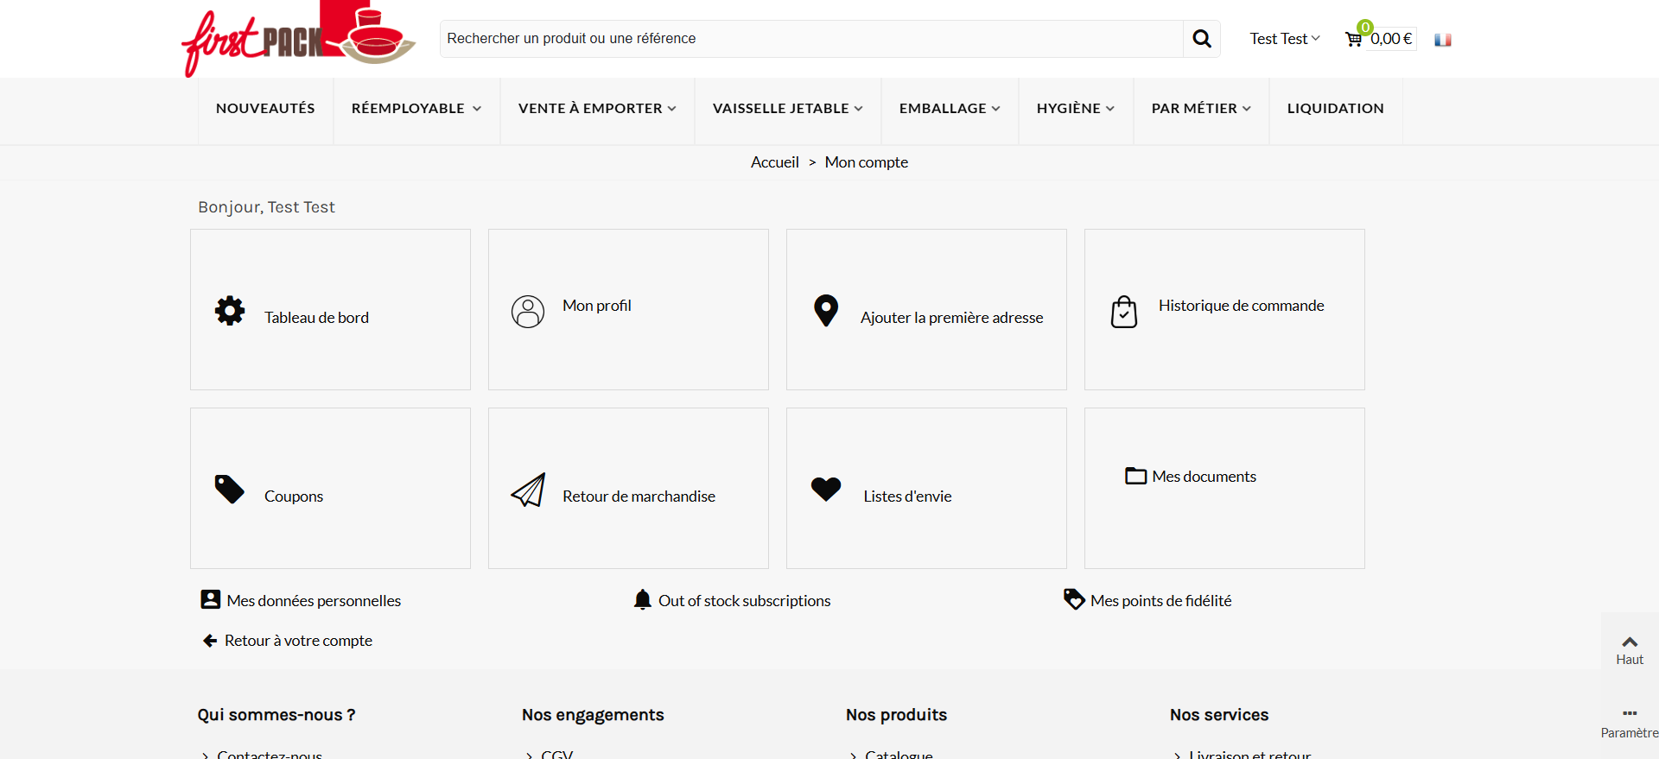
Task: Expand the Réemployable menu dropdown
Action: 416,109
